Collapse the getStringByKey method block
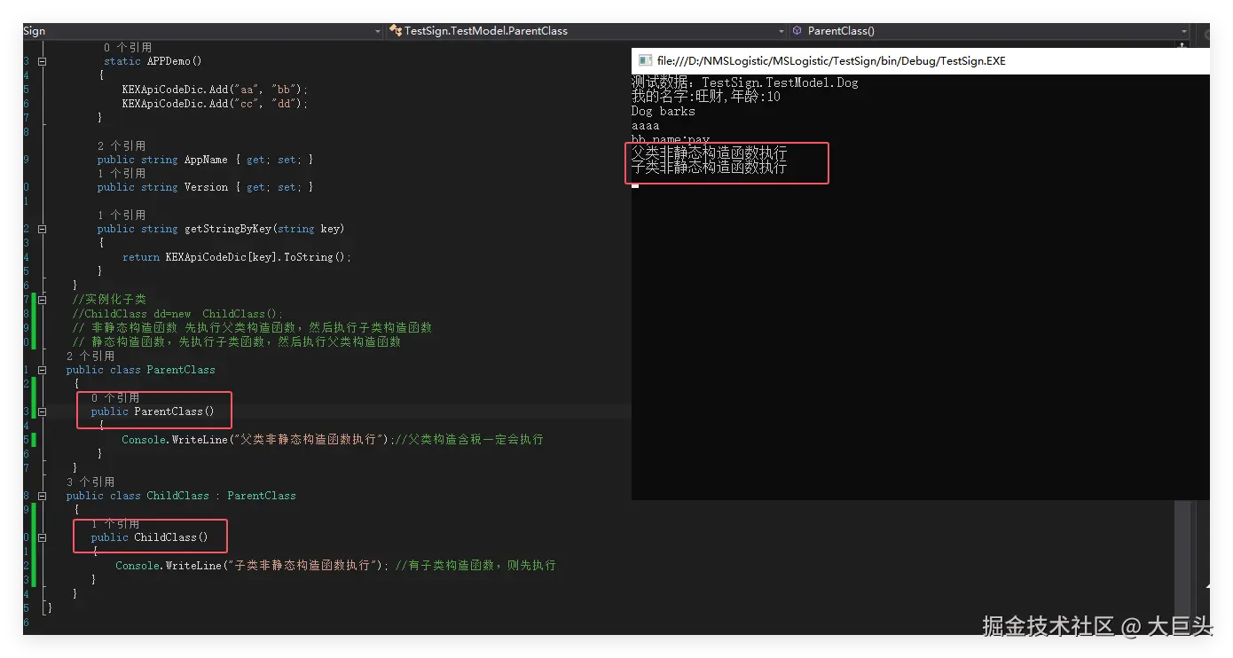The height and width of the screenshot is (658, 1233). point(42,229)
